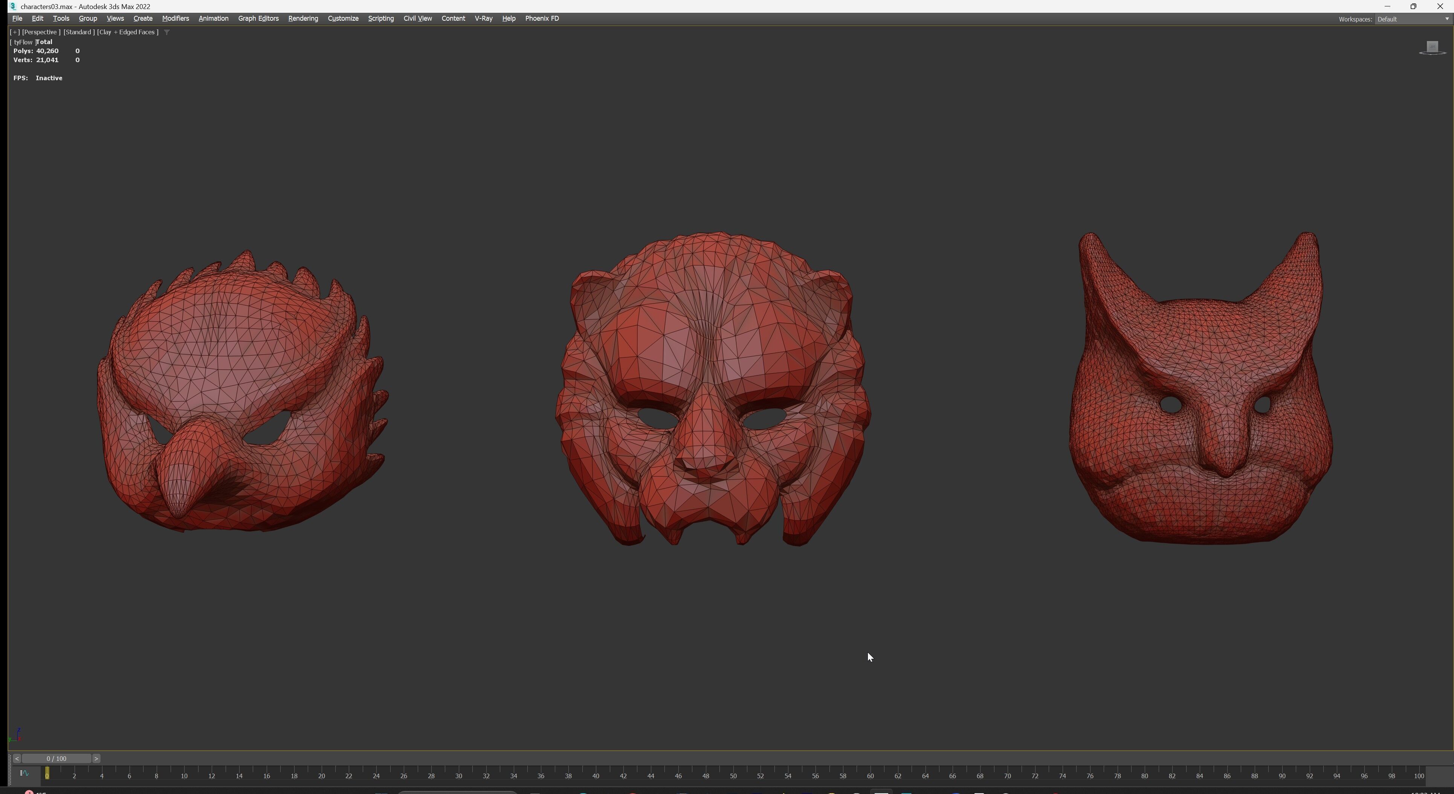Open the Perspective viewport label menu

tap(41, 32)
